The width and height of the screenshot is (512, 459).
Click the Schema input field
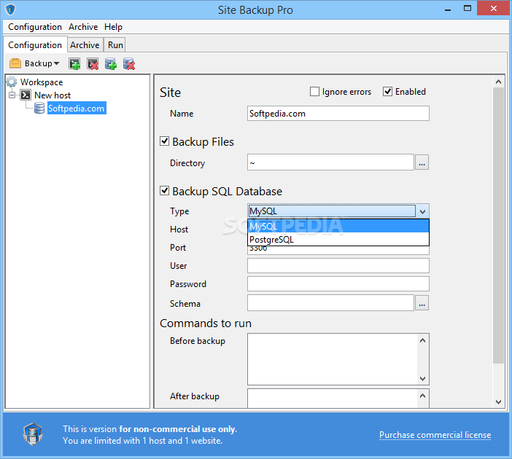(x=330, y=303)
